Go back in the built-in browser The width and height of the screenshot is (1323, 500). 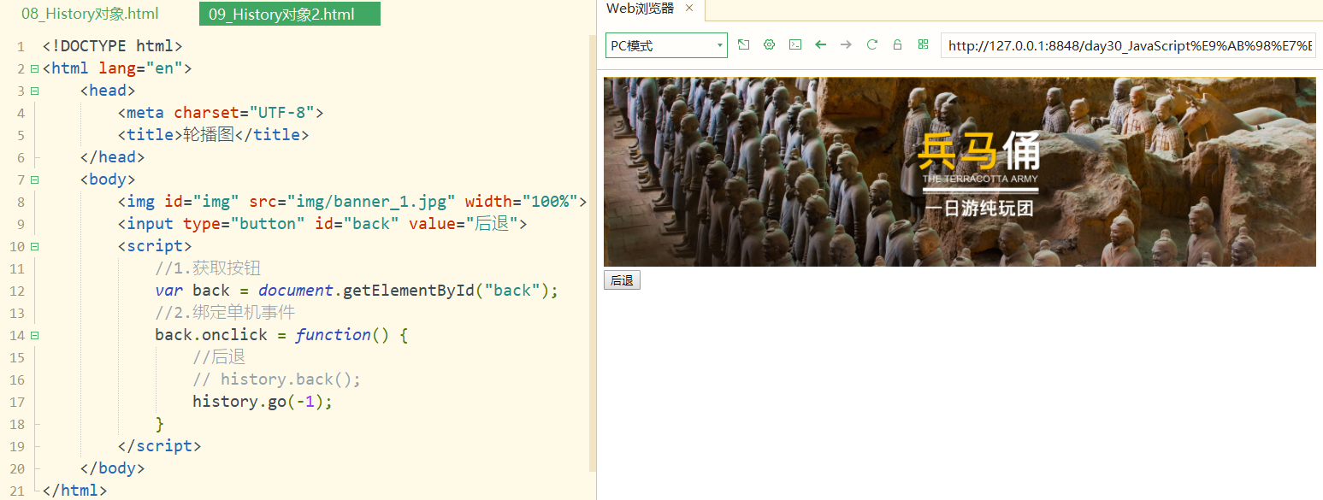pos(820,44)
